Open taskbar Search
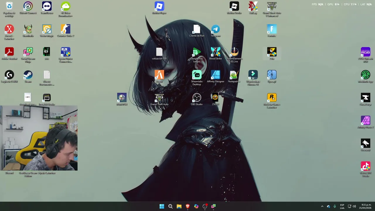 (x=170, y=206)
